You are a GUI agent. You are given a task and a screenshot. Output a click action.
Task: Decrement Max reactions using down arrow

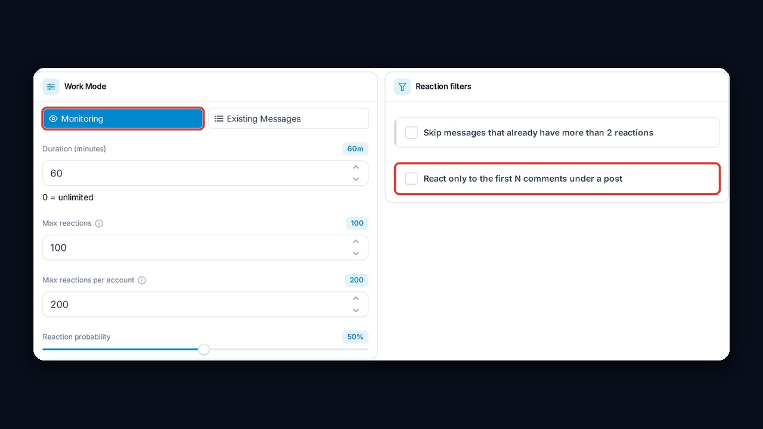pos(356,253)
